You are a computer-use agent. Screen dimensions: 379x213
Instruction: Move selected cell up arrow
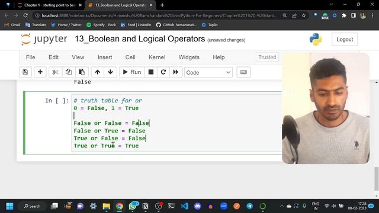[x=97, y=72]
